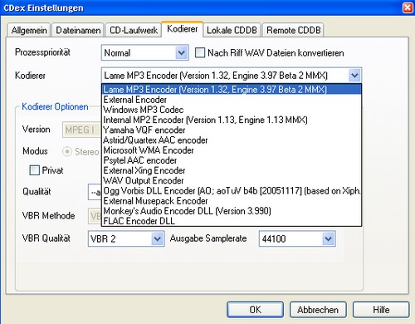Click the VBR Qualität label
415x324 pixels.
(46, 238)
